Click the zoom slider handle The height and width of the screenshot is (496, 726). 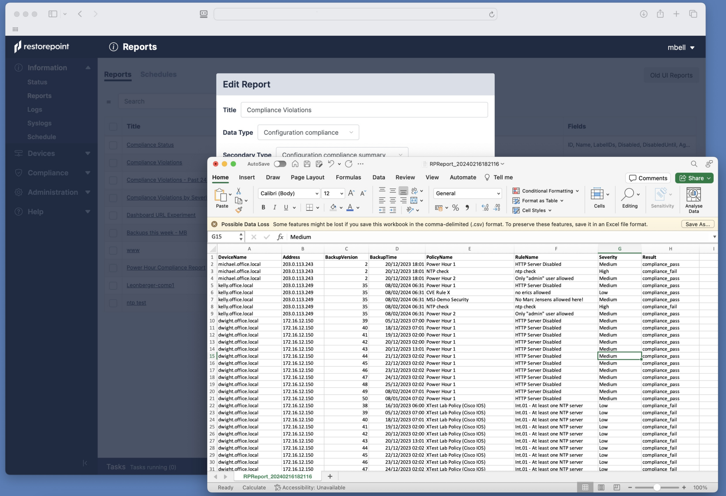[x=656, y=487]
